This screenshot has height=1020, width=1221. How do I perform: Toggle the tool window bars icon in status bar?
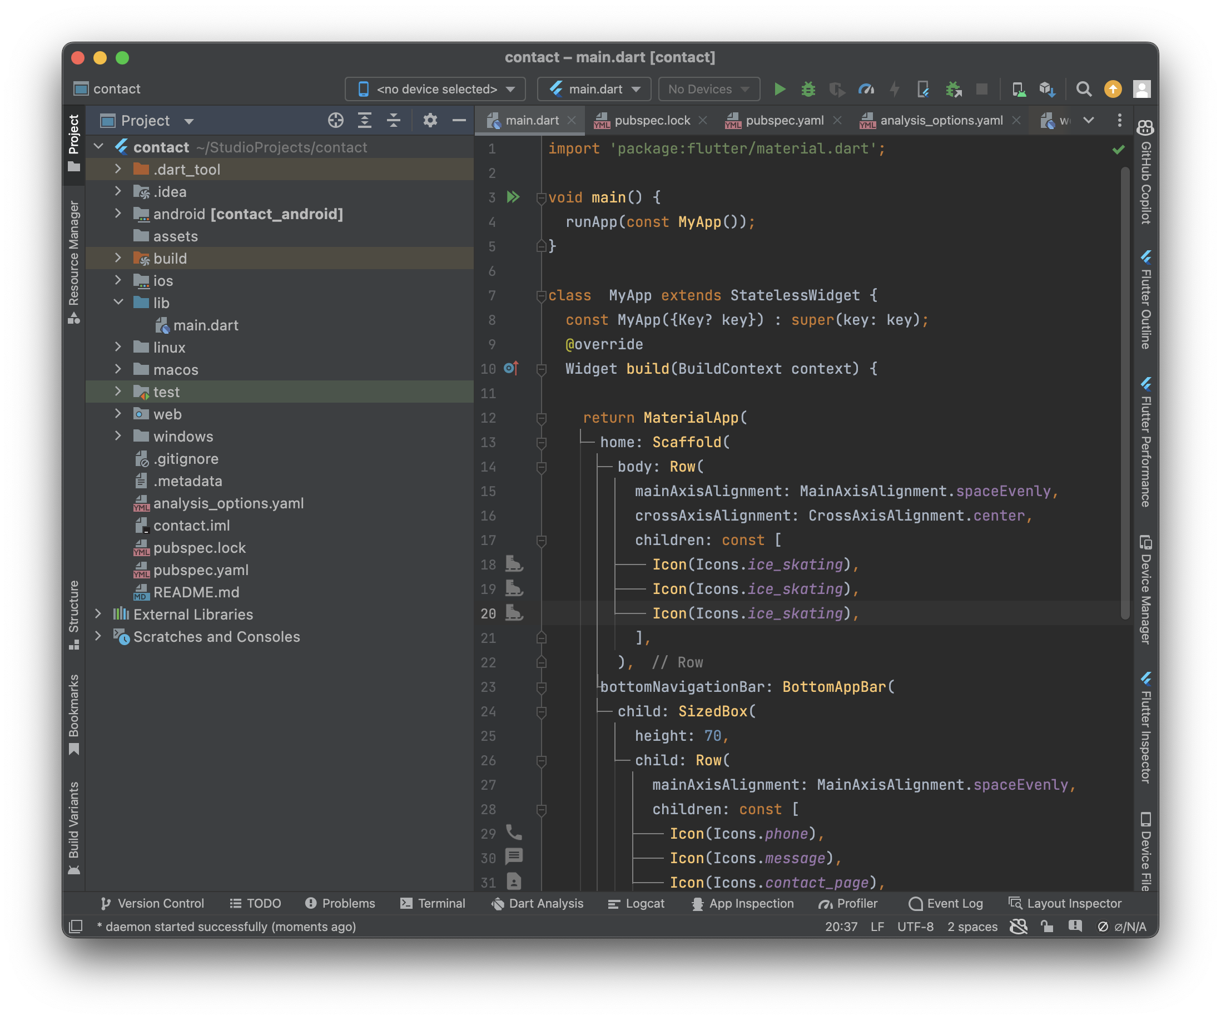click(76, 927)
